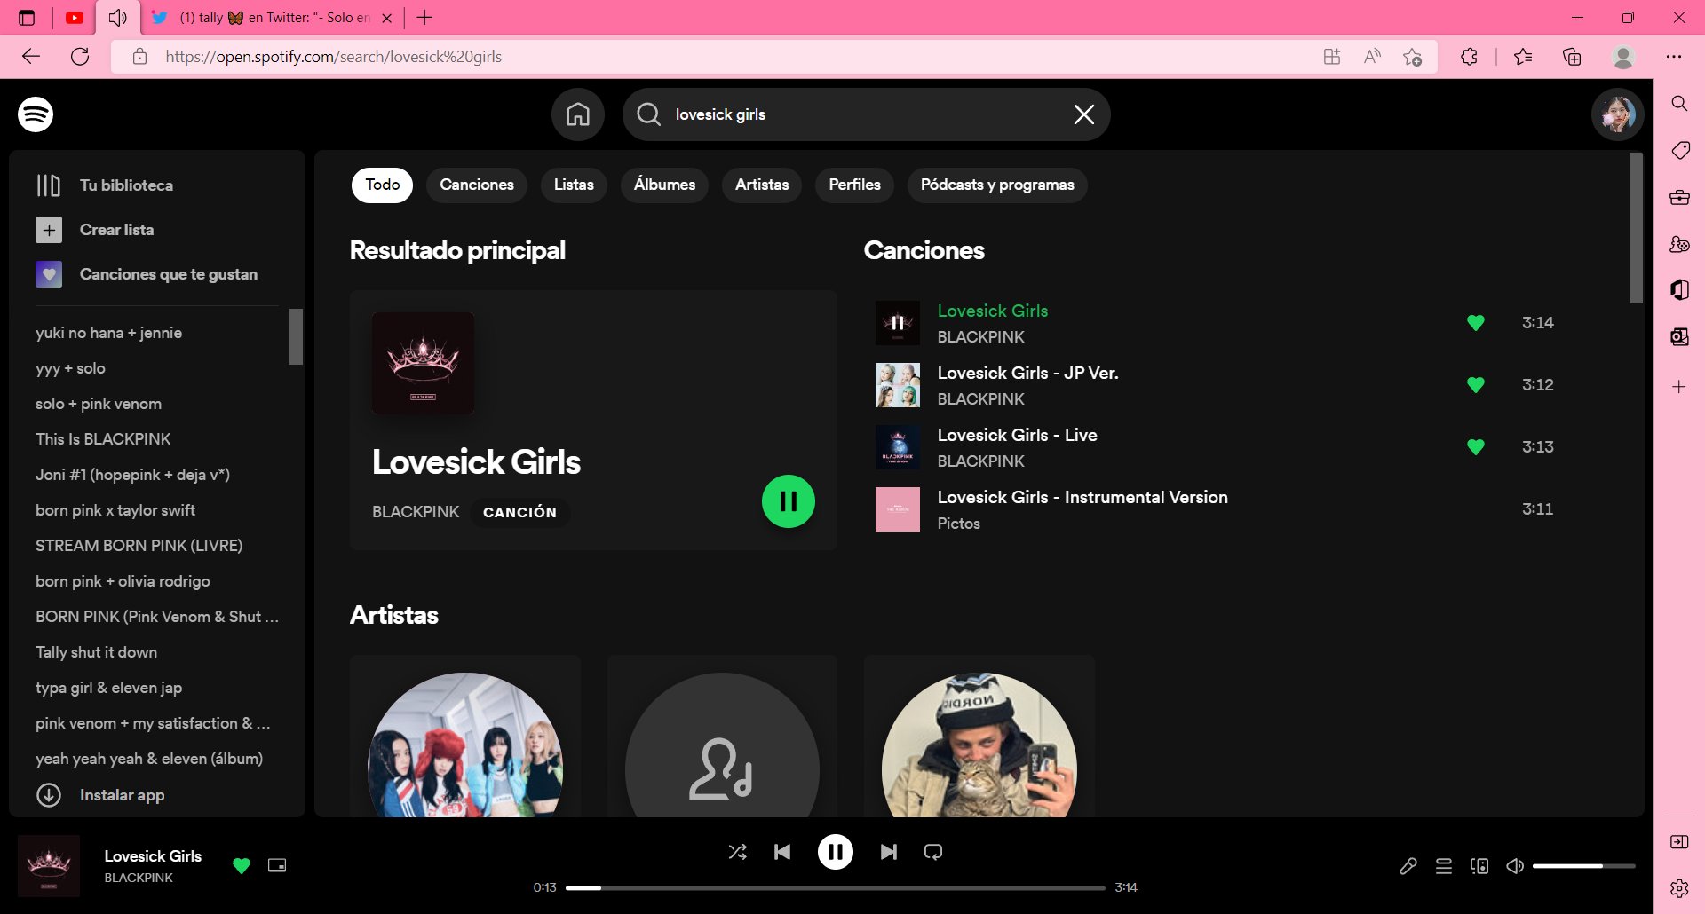The image size is (1705, 914).
Task: Open the Edge sidebar search icon
Action: 1679,104
